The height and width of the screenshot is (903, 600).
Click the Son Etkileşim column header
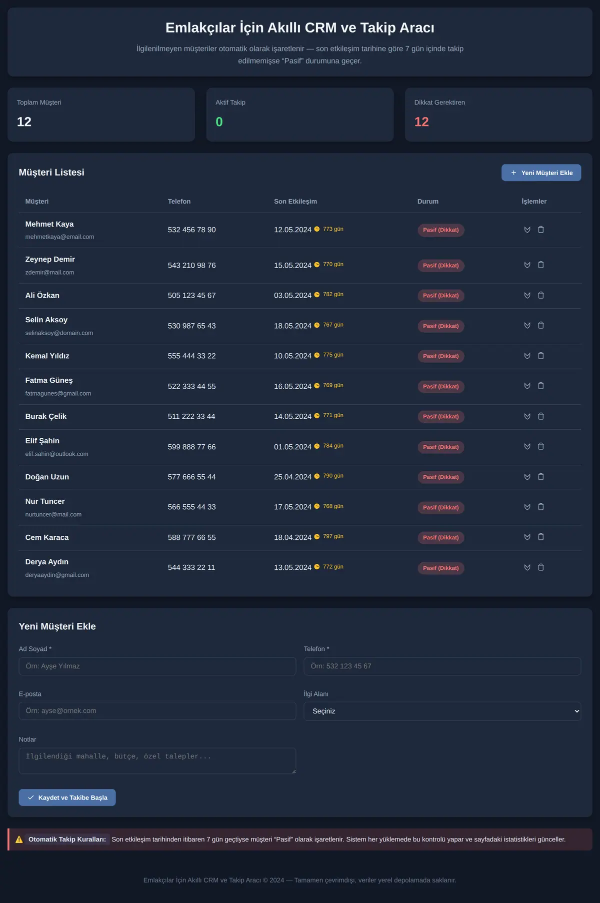pos(295,201)
